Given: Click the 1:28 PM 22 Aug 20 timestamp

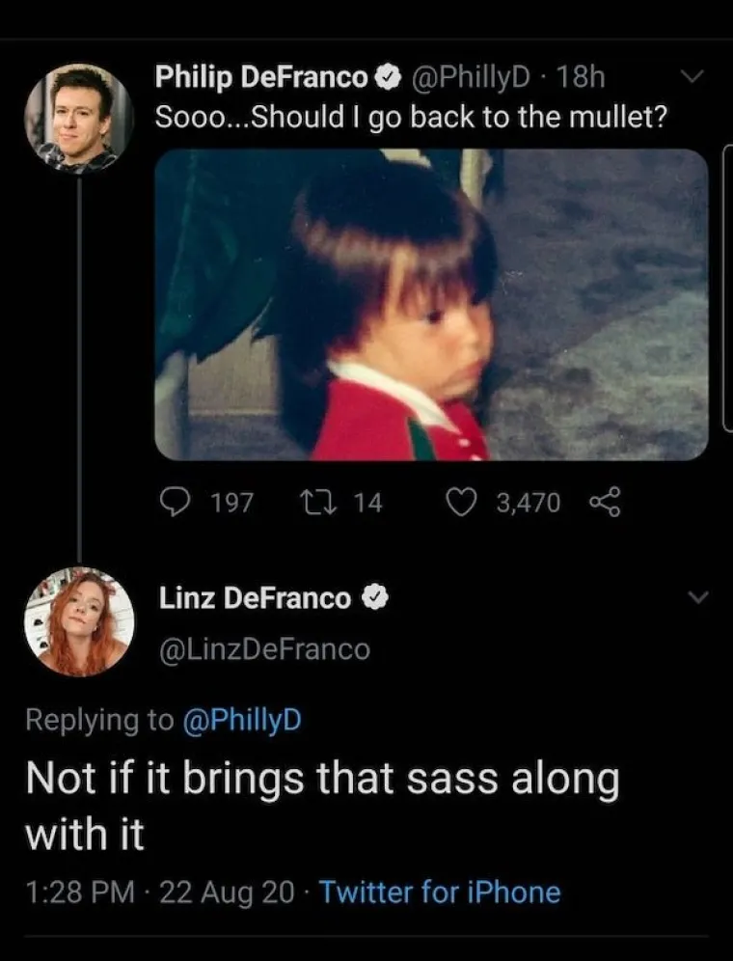Looking at the screenshot, I should pyautogui.click(x=160, y=891).
